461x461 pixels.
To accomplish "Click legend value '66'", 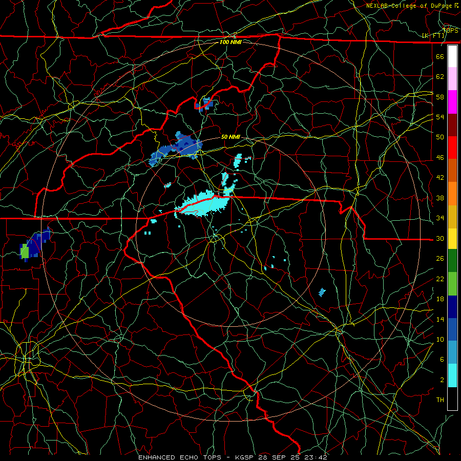I will [440, 57].
